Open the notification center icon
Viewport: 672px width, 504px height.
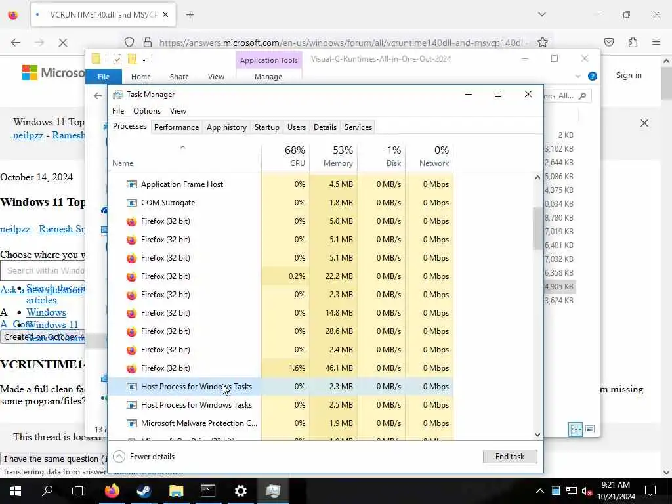[x=650, y=491]
